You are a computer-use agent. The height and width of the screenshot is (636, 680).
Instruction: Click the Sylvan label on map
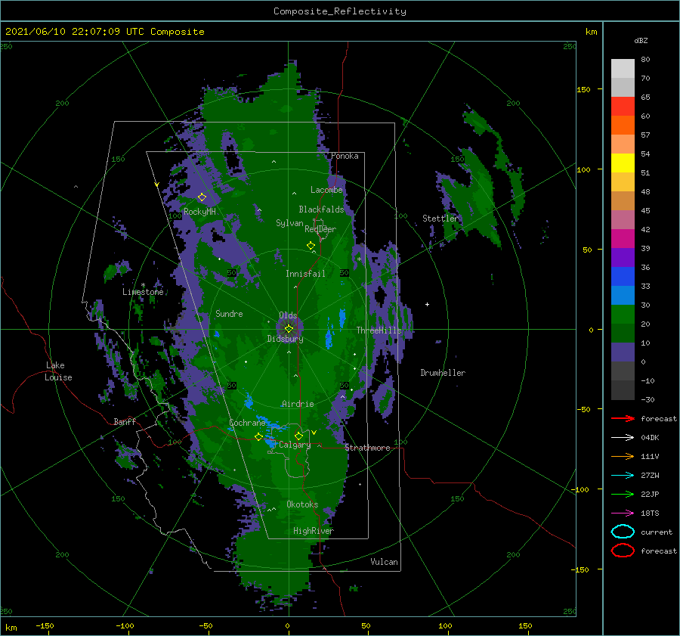click(289, 223)
